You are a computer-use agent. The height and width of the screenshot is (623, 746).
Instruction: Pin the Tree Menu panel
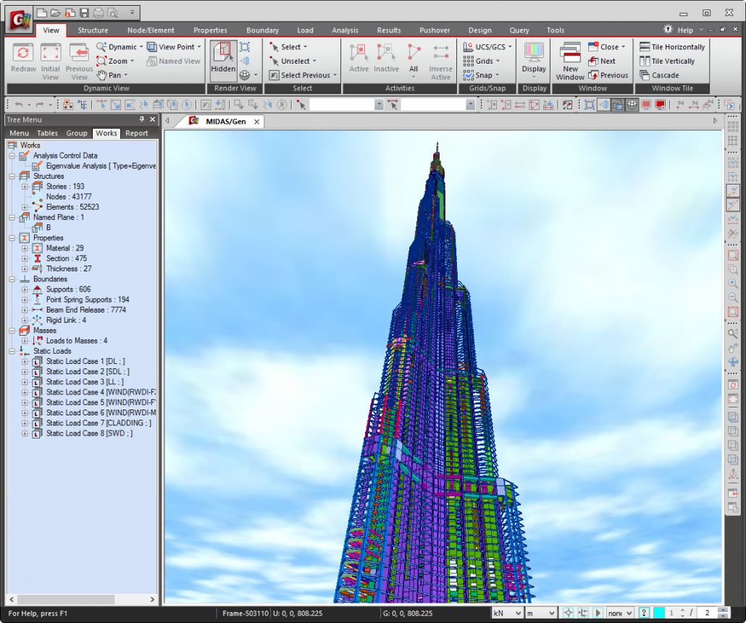142,119
